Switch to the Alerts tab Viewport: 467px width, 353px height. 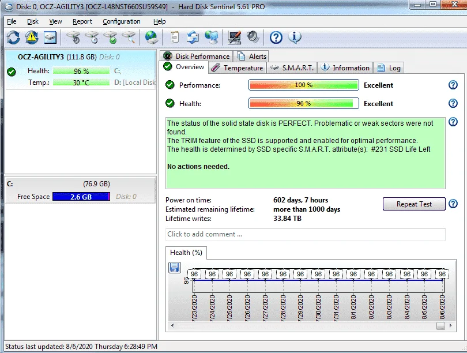click(251, 56)
